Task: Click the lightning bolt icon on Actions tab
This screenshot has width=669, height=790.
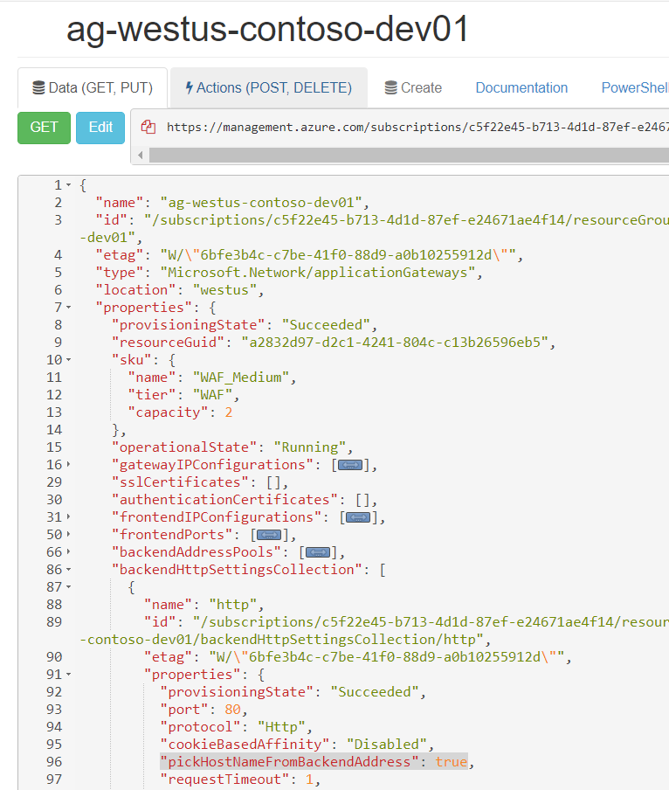Action: 190,87
